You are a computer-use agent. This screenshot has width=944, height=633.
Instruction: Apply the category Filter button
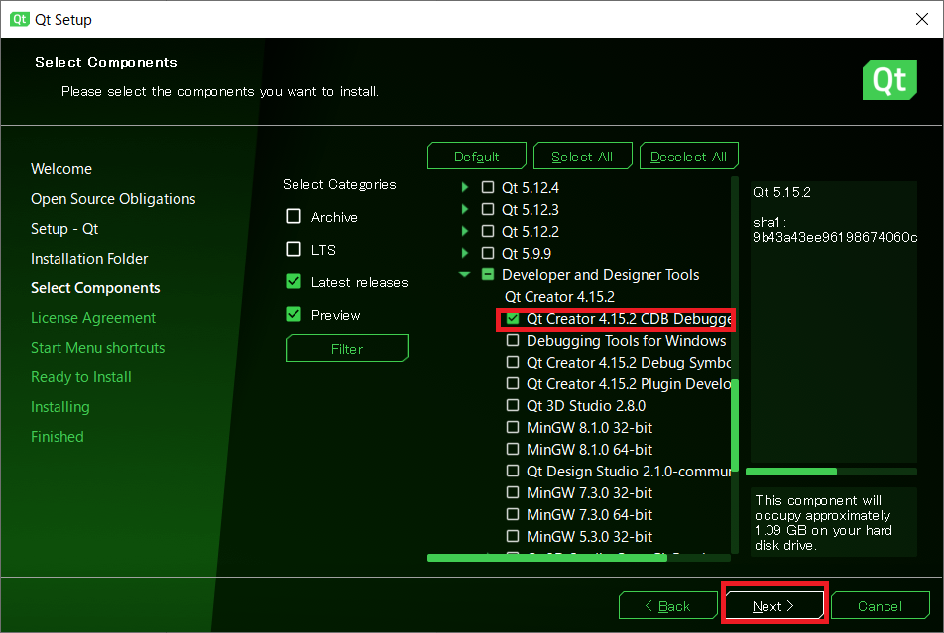click(347, 349)
